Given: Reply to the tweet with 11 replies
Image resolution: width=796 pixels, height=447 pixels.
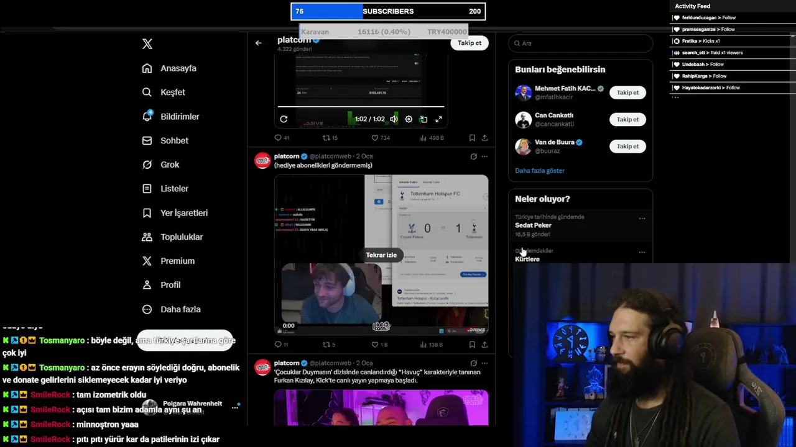Looking at the screenshot, I should click(281, 345).
